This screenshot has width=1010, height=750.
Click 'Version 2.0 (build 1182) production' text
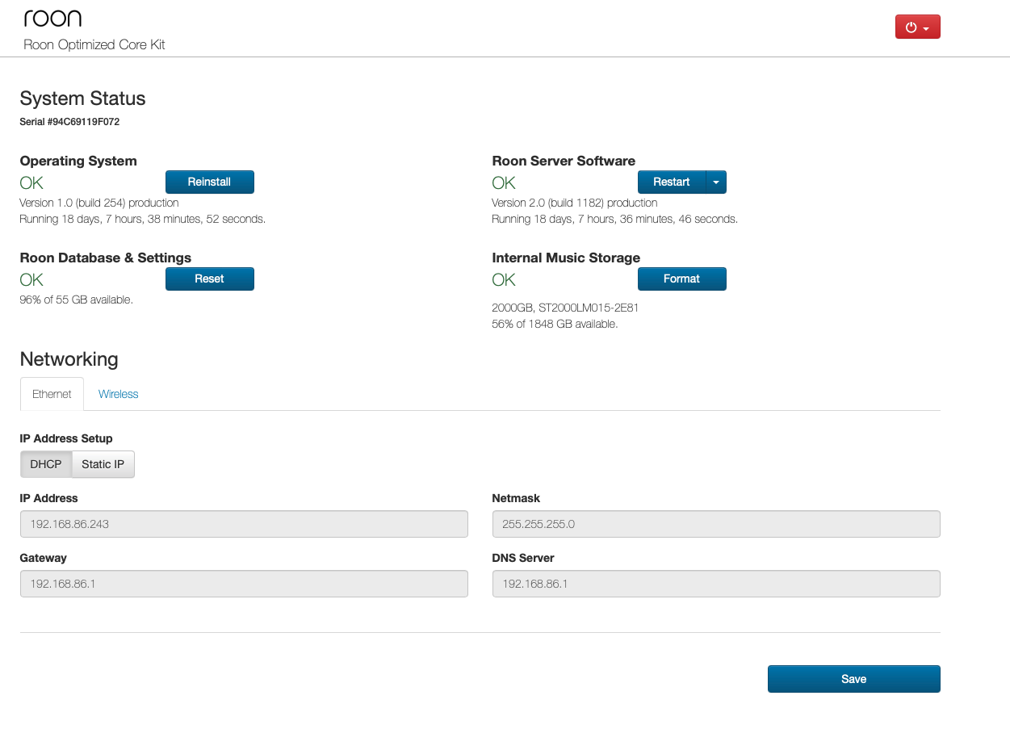[x=575, y=203]
